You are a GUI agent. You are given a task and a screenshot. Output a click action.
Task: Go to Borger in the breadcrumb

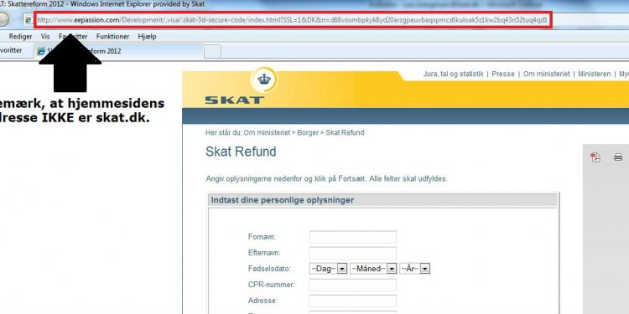click(308, 132)
